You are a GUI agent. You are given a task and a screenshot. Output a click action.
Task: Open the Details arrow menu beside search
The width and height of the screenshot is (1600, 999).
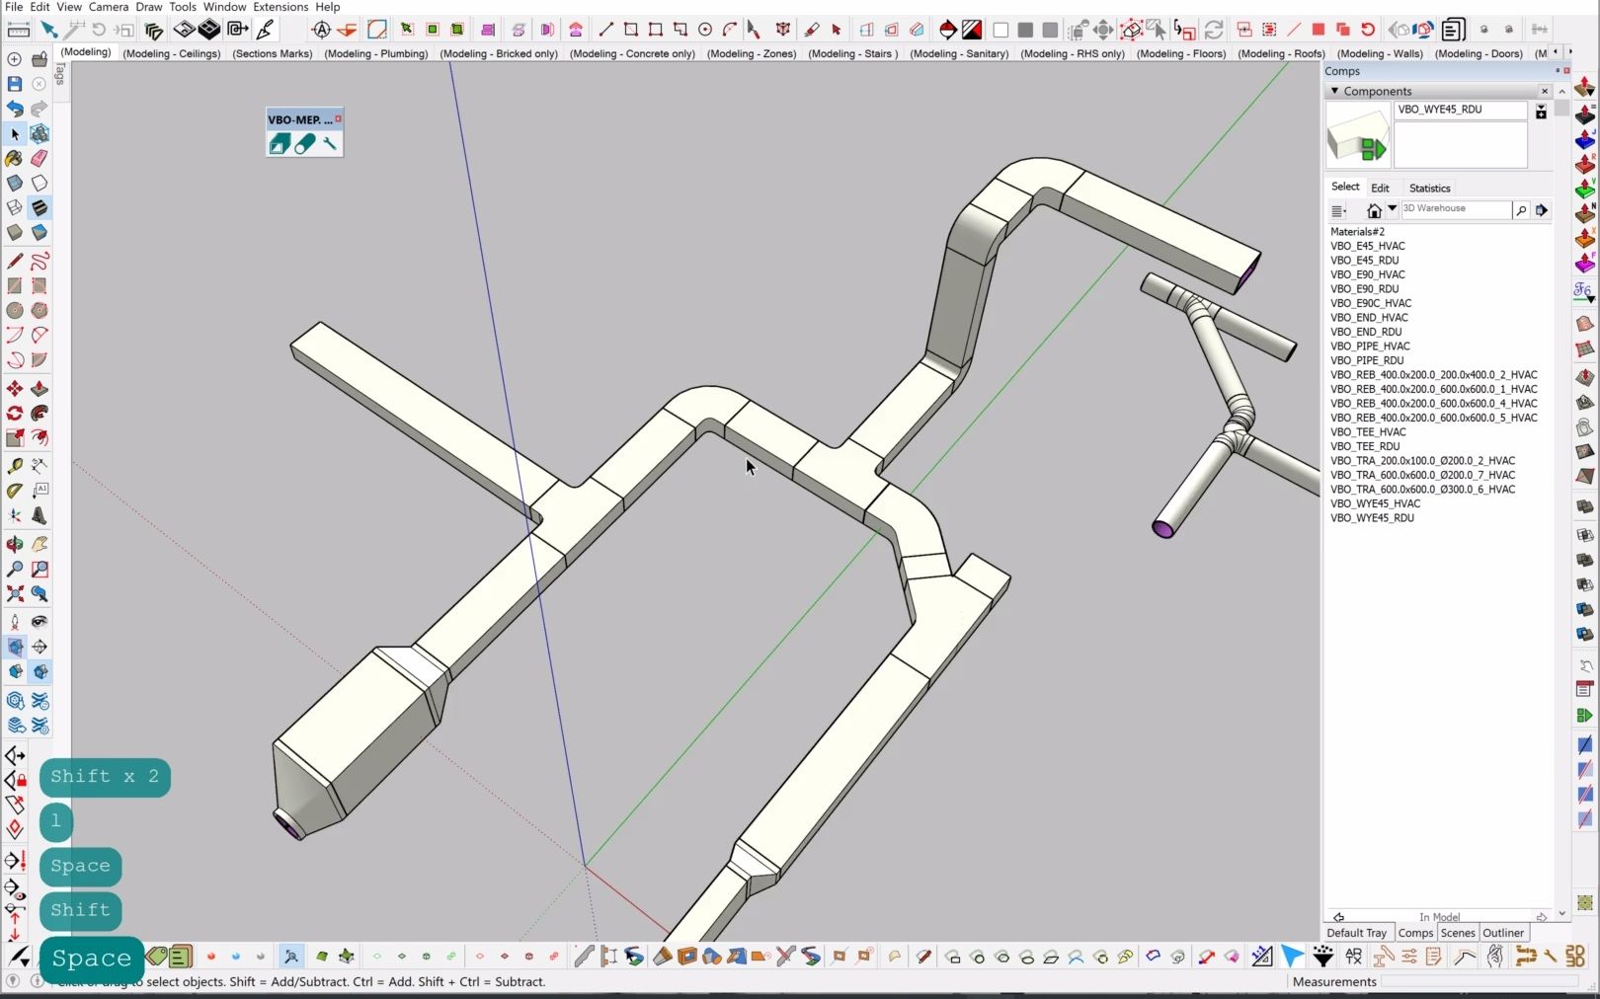coord(1542,209)
